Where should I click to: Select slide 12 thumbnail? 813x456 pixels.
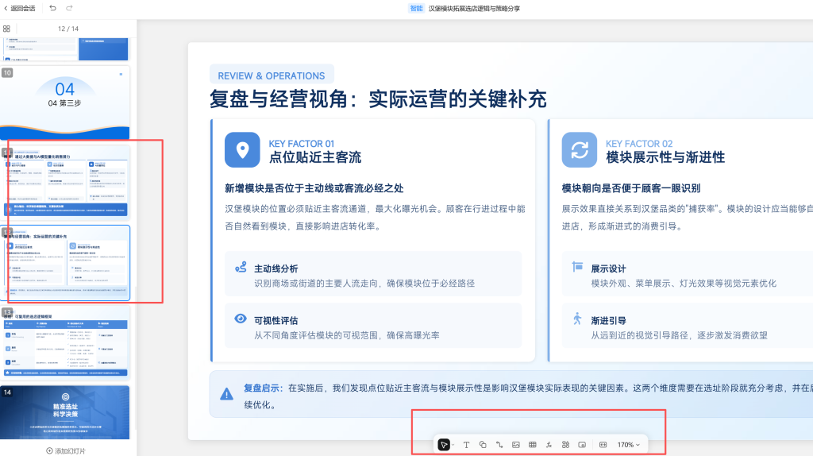(x=65, y=262)
